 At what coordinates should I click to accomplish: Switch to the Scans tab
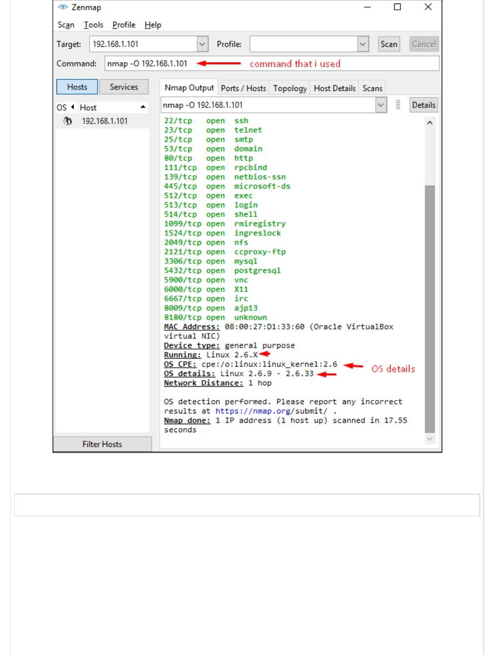click(373, 88)
